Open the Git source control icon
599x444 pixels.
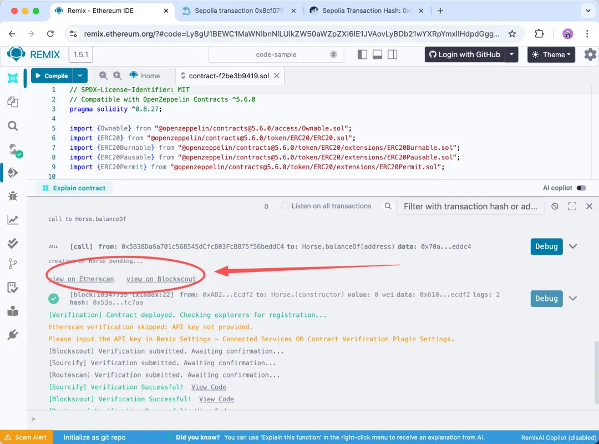tap(13, 264)
